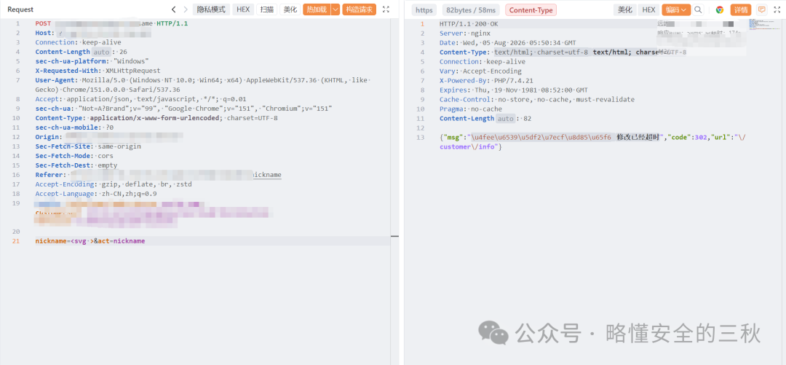
Task: Open the search icon in response toolbar
Action: [698, 10]
